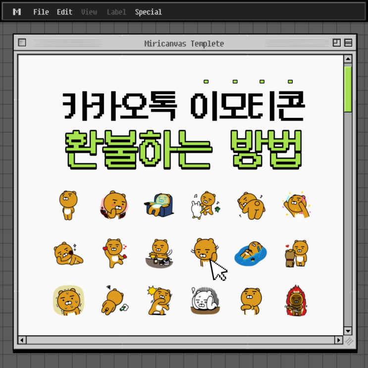Image resolution: width=368 pixels, height=368 pixels.
Task: Click the horizontal scrollbar track
Action: click(x=180, y=340)
